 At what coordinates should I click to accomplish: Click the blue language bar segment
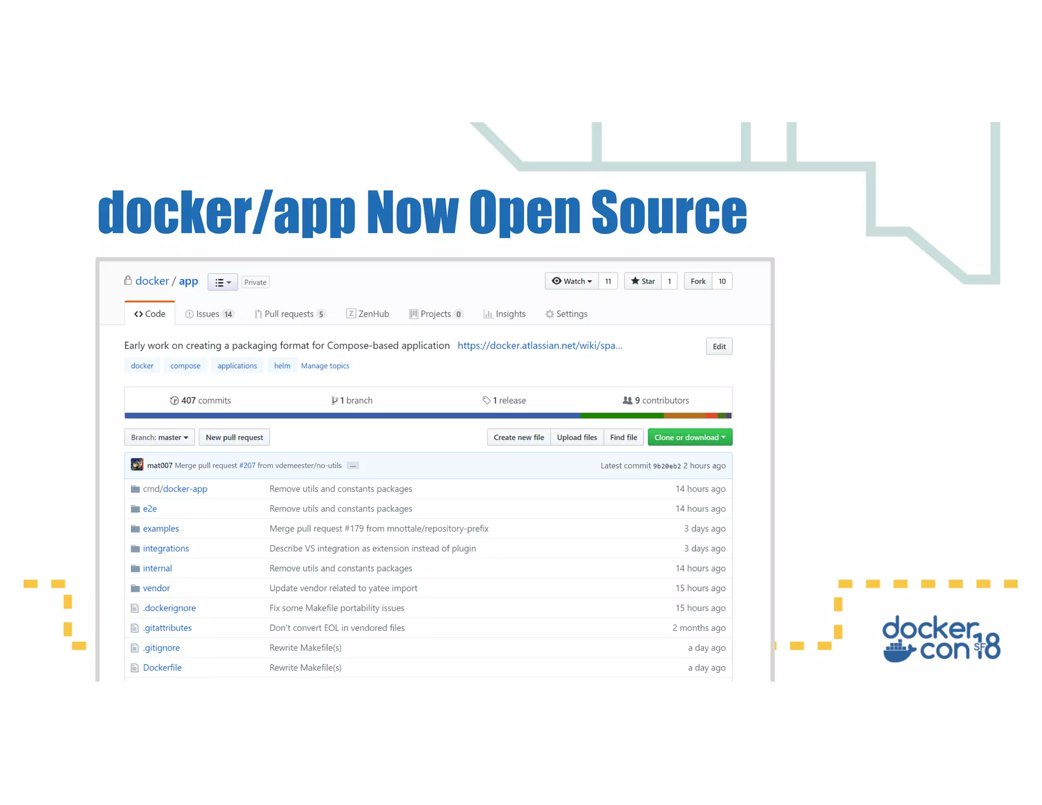pos(352,416)
